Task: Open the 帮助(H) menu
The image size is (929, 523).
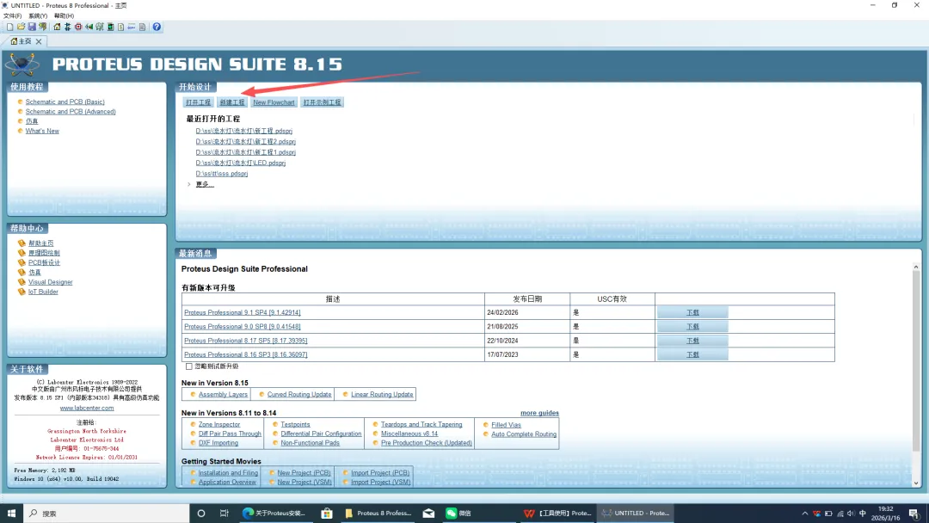Action: click(64, 16)
